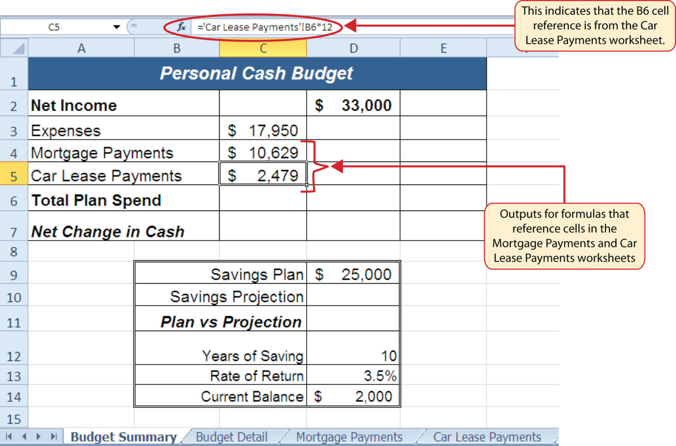Select the Net Income label cell
Screen dimensions: 676x446
pos(124,103)
